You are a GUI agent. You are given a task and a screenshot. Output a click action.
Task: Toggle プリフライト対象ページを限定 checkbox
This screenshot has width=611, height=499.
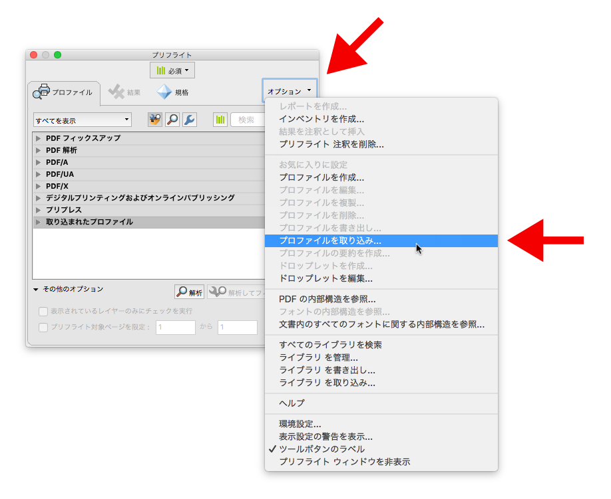pos(43,327)
